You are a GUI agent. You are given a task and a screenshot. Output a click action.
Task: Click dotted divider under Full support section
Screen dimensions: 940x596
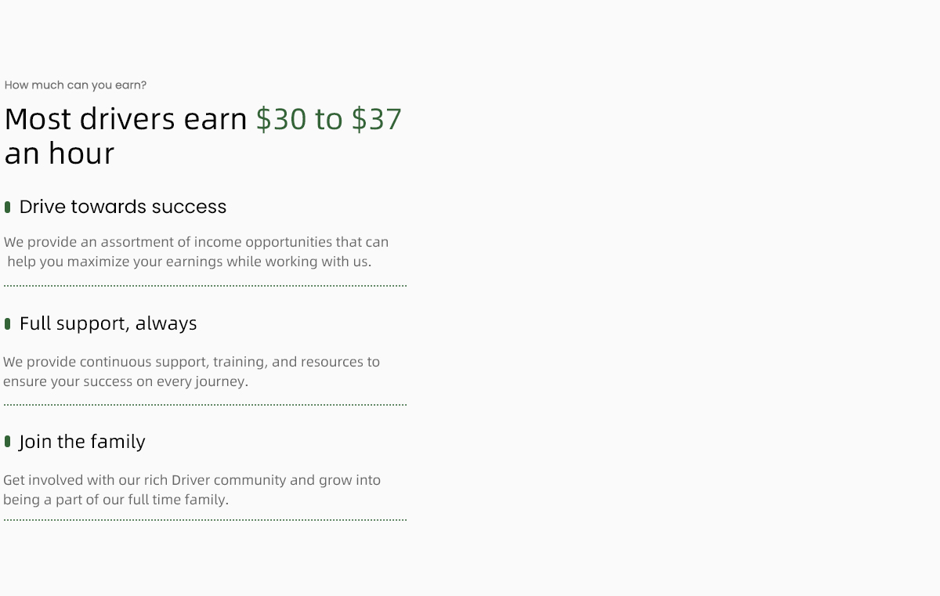point(205,405)
